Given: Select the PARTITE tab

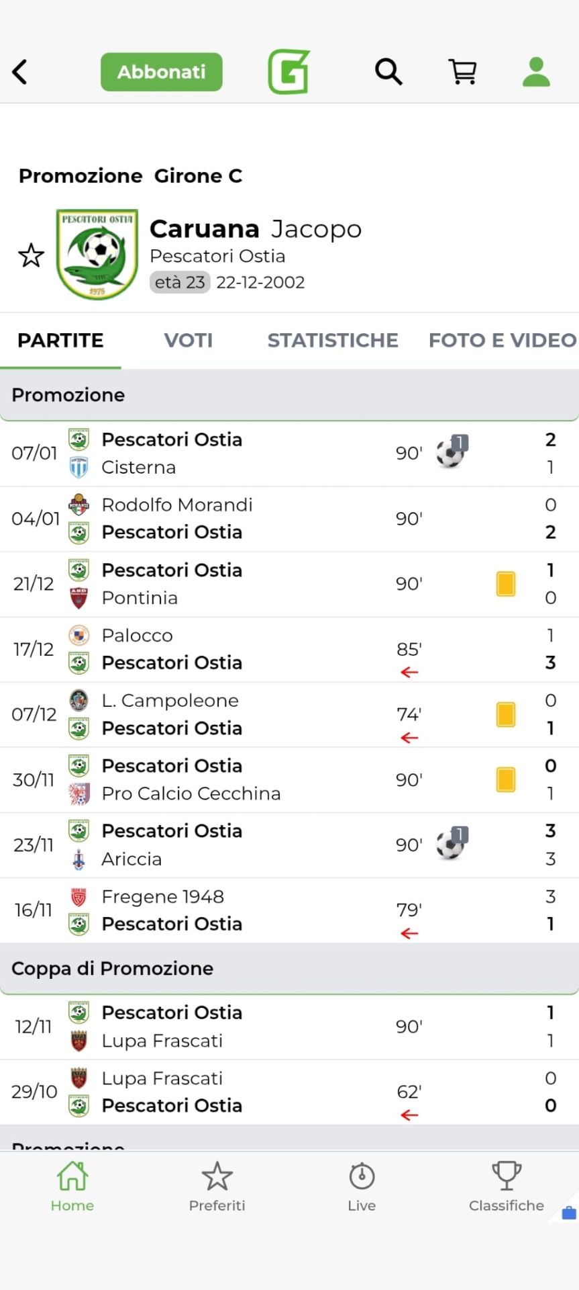Looking at the screenshot, I should coord(60,341).
